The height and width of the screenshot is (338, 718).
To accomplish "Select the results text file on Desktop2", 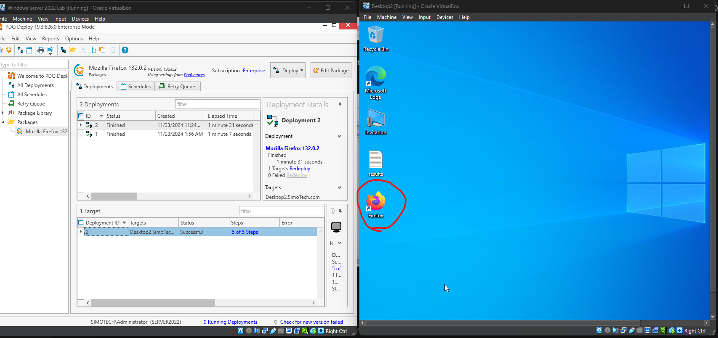I will [376, 164].
